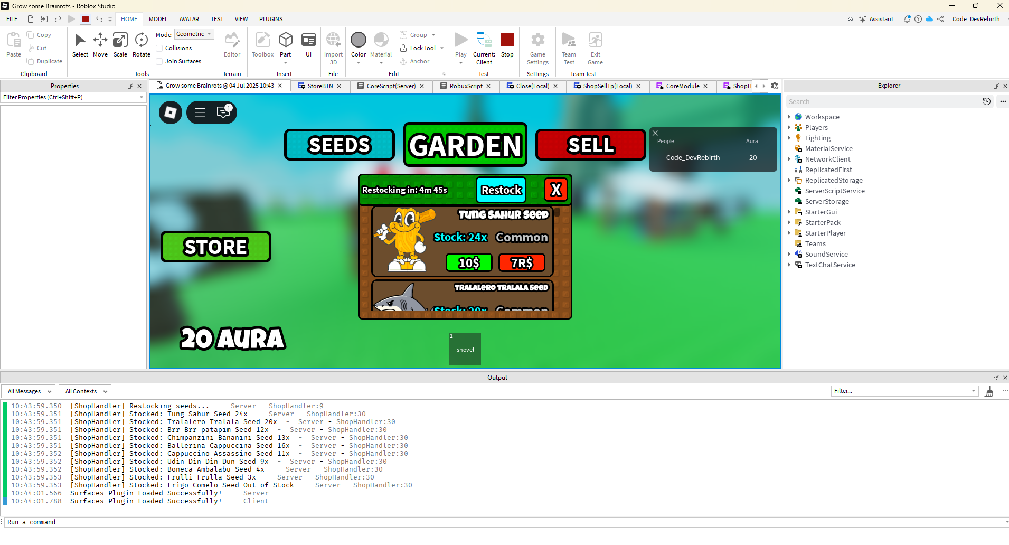The width and height of the screenshot is (1009, 545).
Task: Insert a Part
Action: (x=286, y=45)
